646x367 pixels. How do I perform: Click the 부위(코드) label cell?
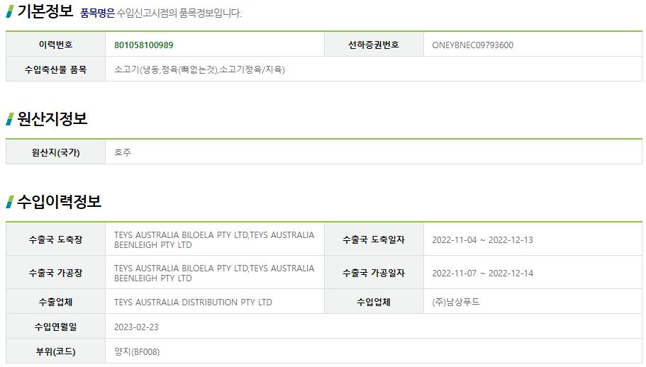[x=55, y=351]
